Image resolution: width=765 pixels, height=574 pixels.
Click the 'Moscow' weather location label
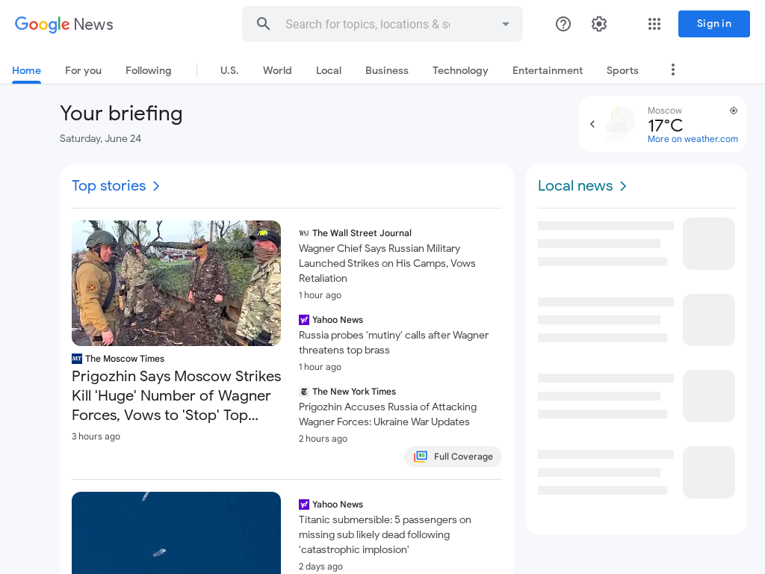click(x=665, y=111)
